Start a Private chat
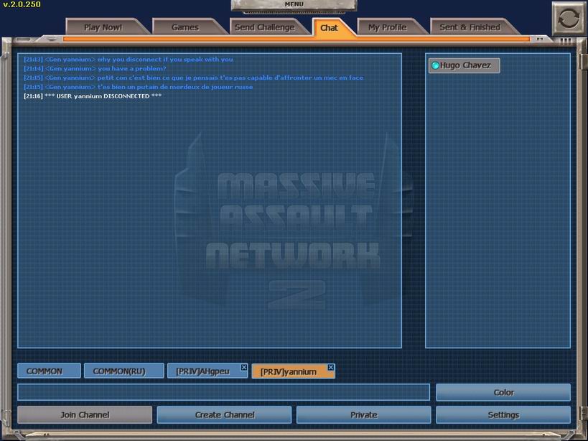This screenshot has width=588, height=441. 364,414
